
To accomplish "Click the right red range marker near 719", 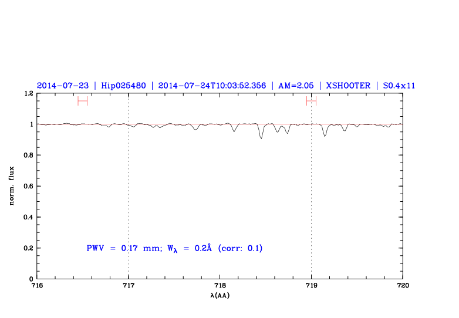I will (311, 101).
